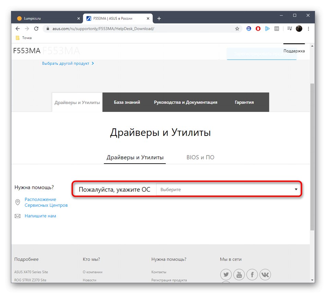
Task: Switch to the База знаний tab
Action: click(x=126, y=102)
